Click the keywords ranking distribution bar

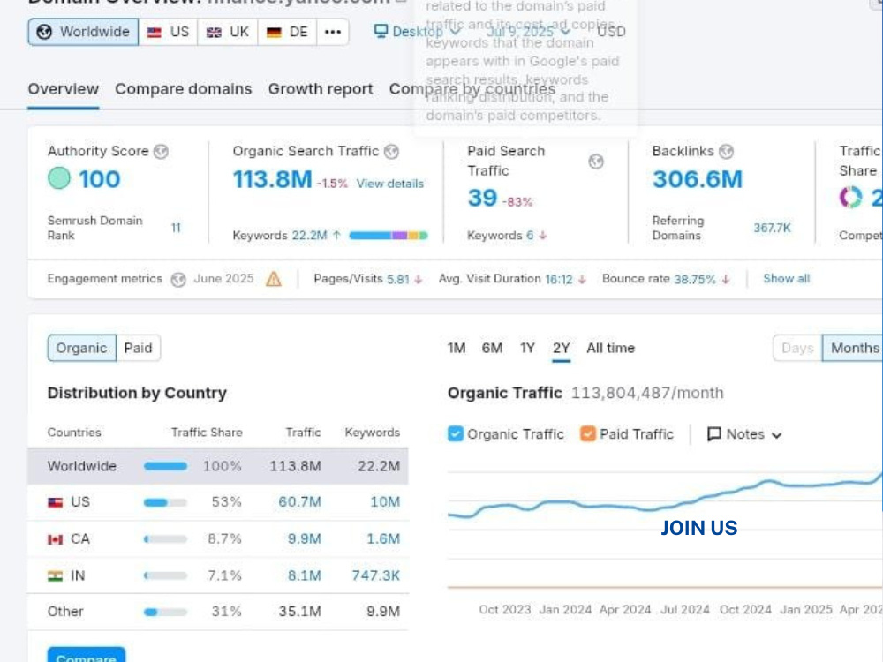click(389, 236)
